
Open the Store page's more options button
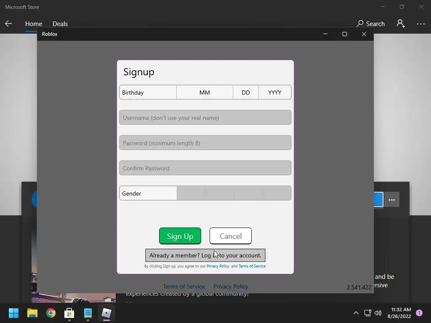tap(392, 200)
